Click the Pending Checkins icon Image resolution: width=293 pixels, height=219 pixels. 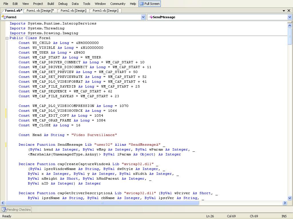pos(4,210)
